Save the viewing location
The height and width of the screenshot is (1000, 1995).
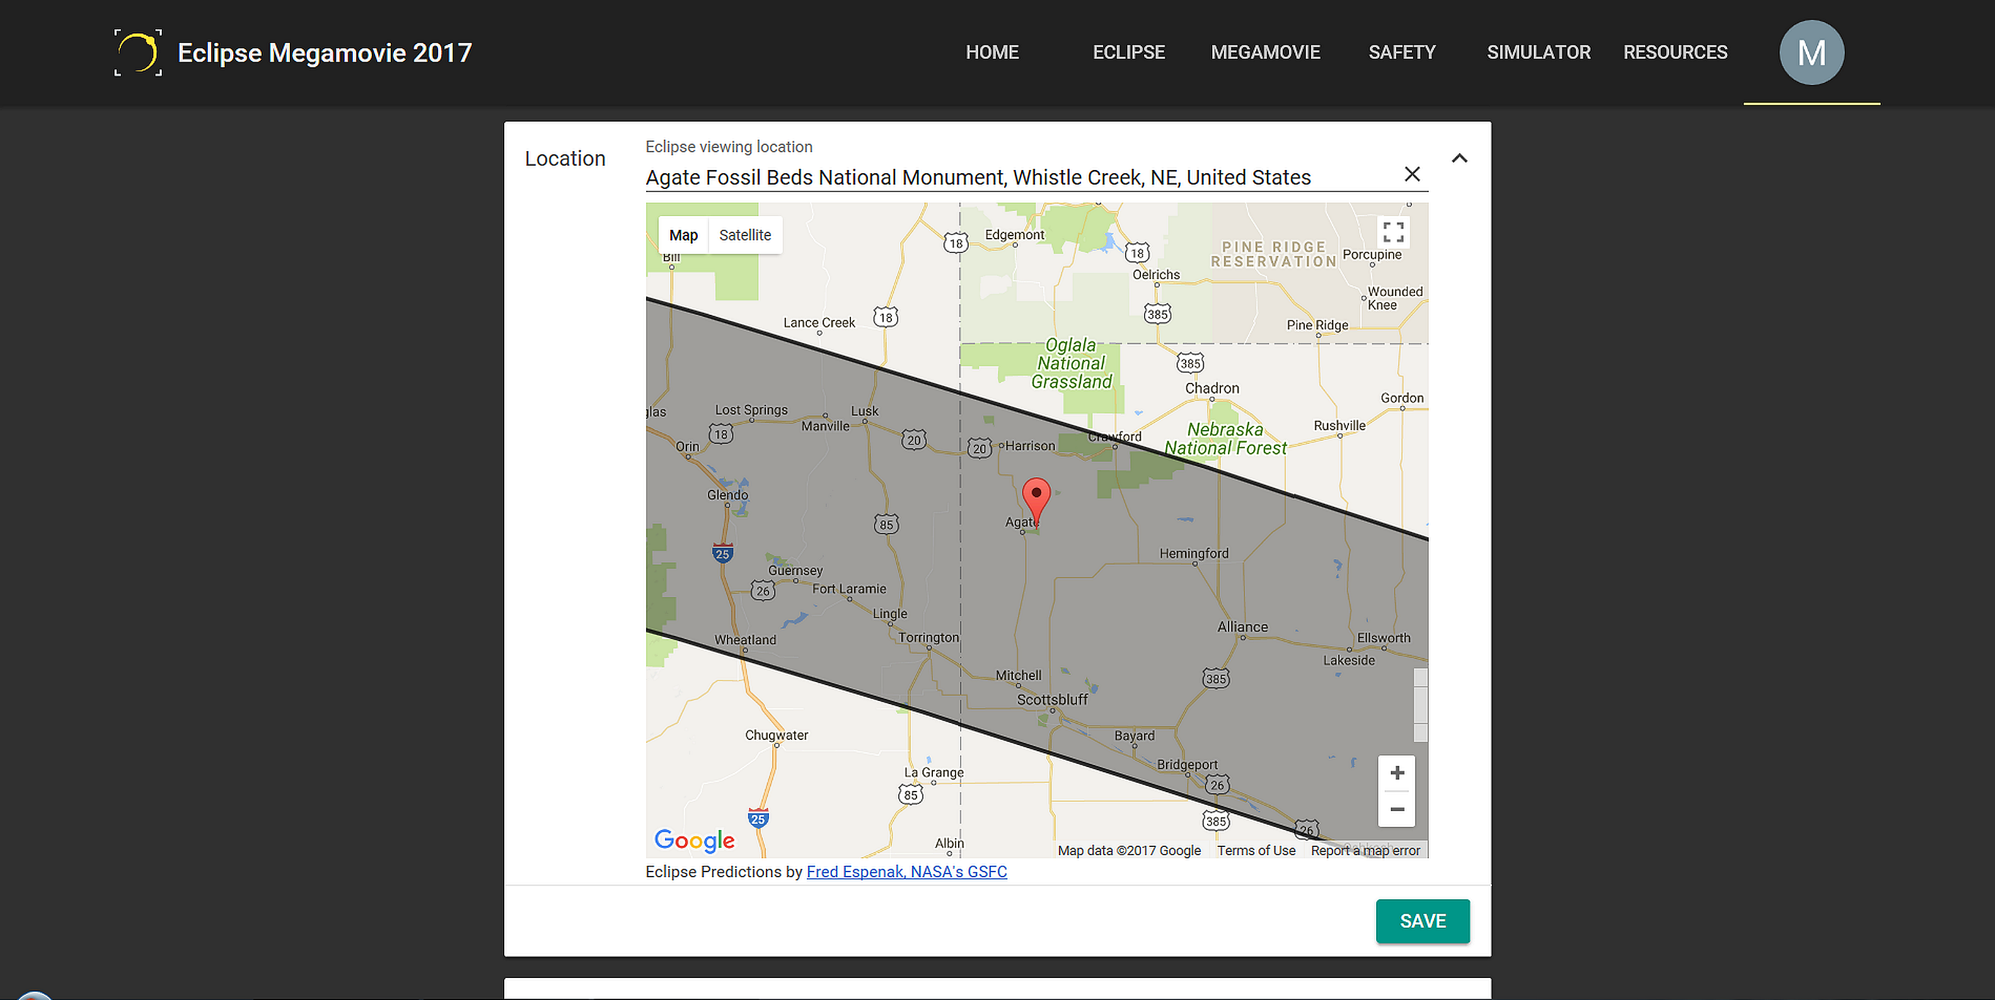[x=1422, y=921]
